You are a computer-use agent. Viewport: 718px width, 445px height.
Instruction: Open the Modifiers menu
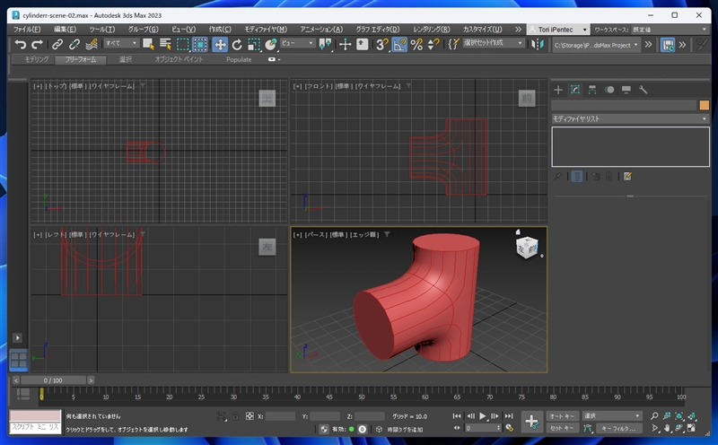[x=266, y=30]
